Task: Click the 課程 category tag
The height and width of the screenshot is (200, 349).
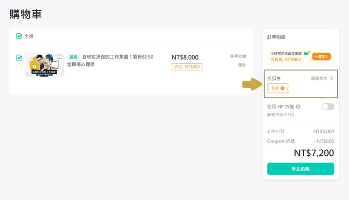Action: coord(73,57)
